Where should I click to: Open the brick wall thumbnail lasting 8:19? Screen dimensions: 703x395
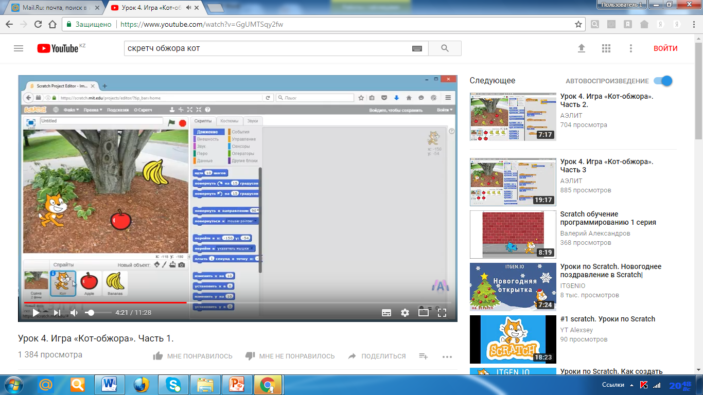pyautogui.click(x=513, y=235)
